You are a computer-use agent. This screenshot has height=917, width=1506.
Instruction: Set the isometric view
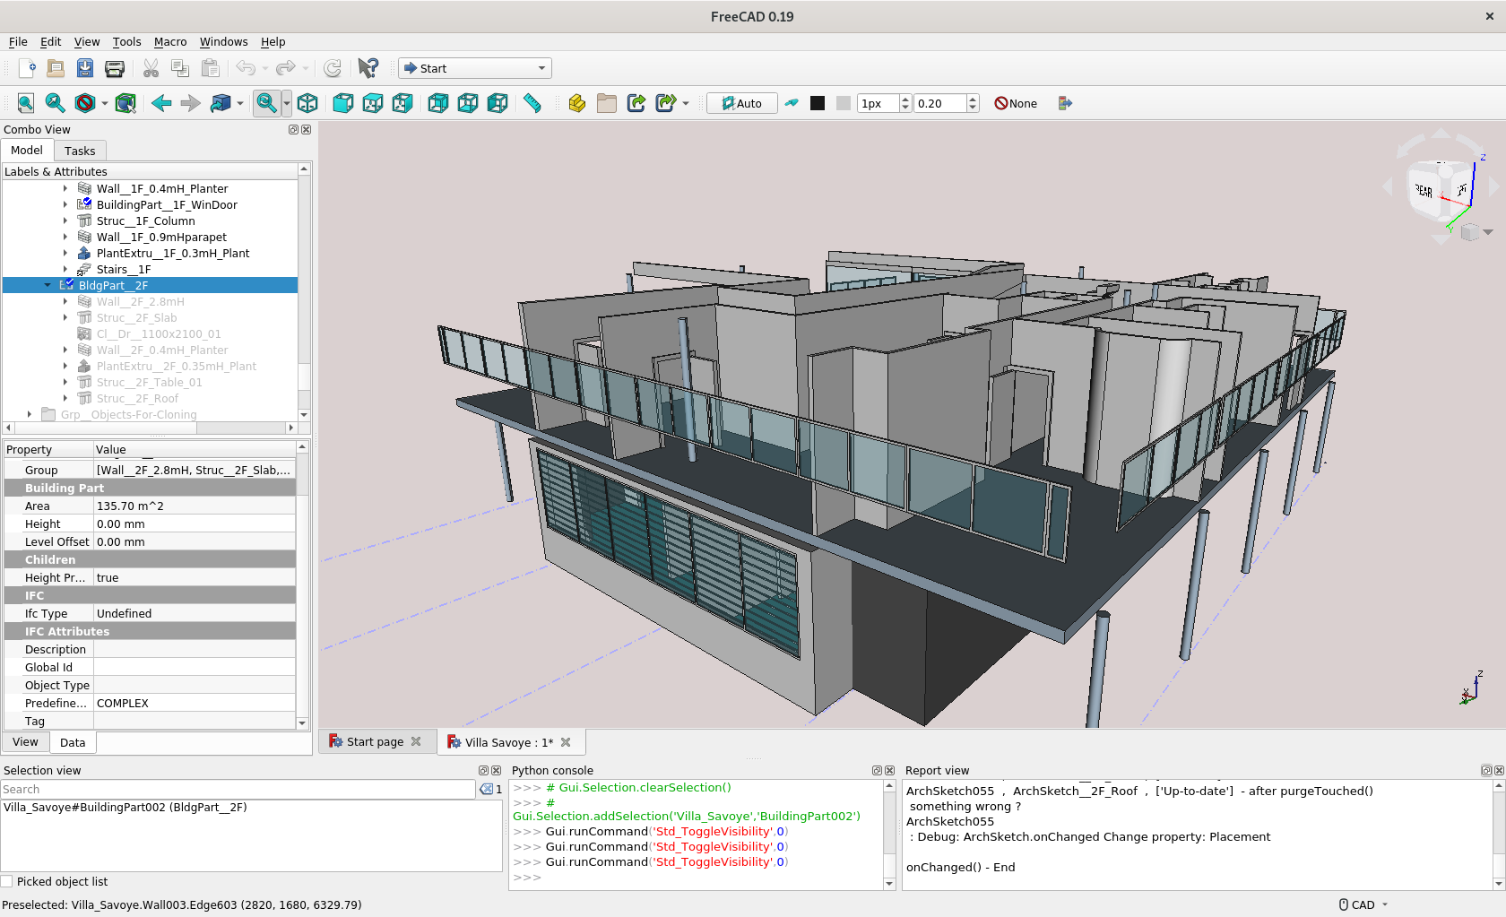pyautogui.click(x=307, y=103)
